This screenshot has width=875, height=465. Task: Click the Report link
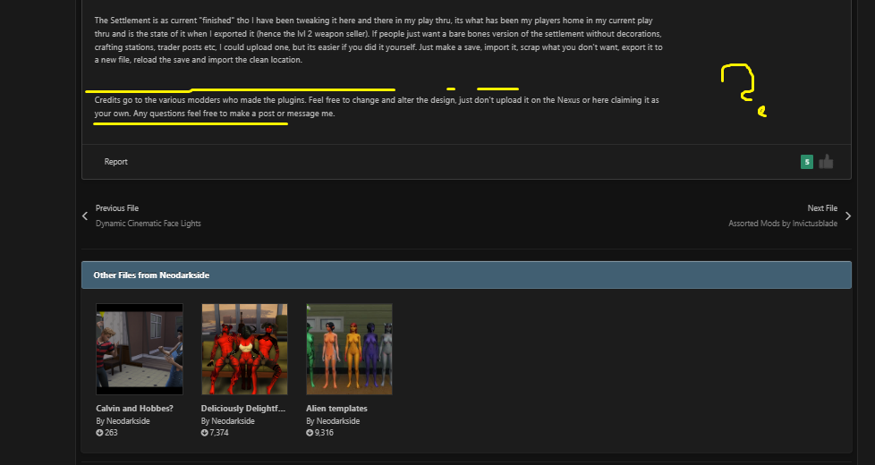point(116,162)
